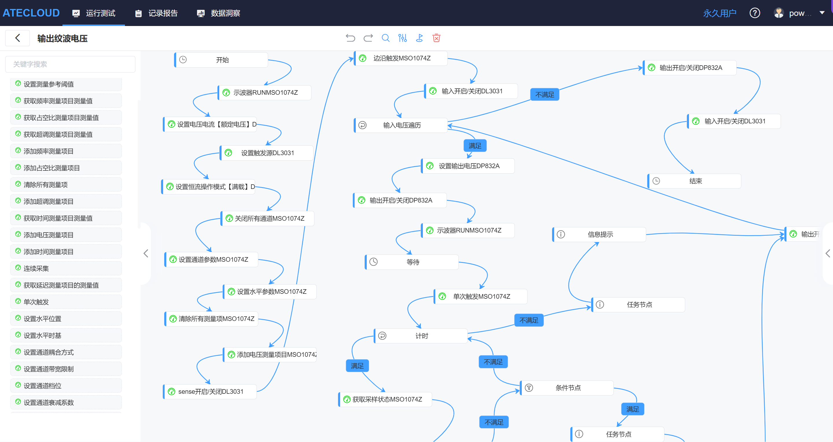Click the flag marker icon in toolbar
833x442 pixels.
pyautogui.click(x=419, y=38)
